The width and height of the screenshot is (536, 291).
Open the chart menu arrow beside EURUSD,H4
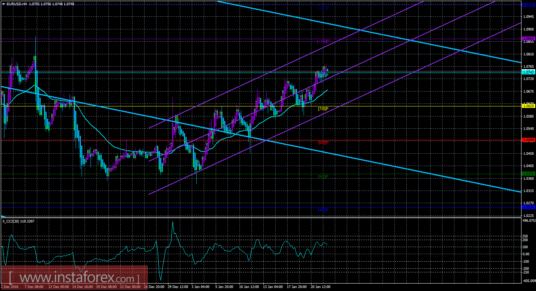(3, 3)
